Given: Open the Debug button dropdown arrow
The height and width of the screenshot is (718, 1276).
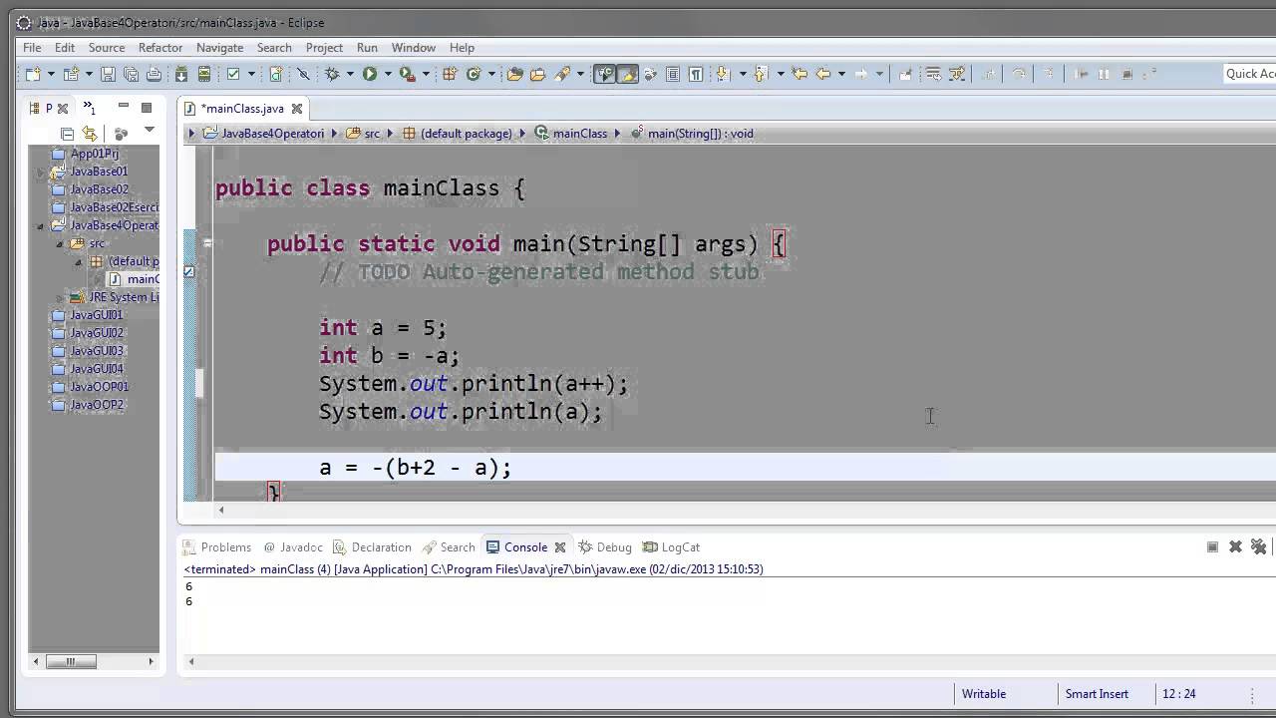Looking at the screenshot, I should tap(350, 74).
